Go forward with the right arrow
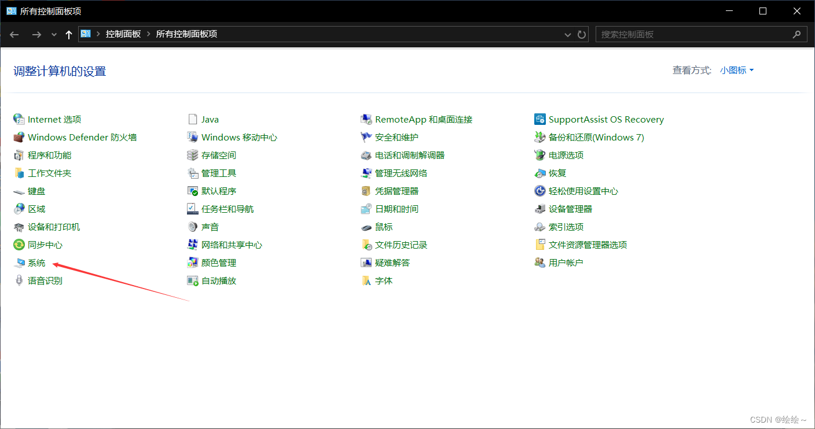815x429 pixels. point(36,34)
